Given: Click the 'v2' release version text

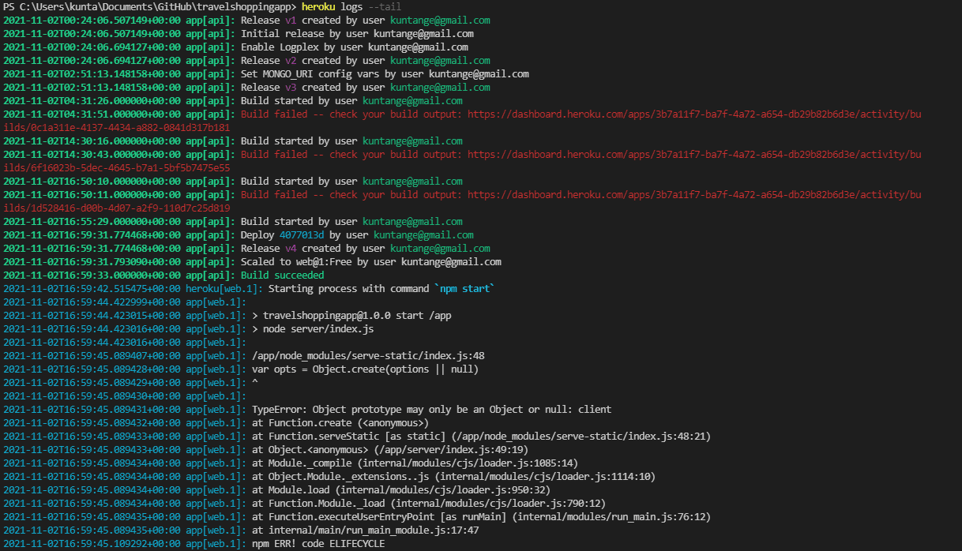Looking at the screenshot, I should (x=291, y=60).
